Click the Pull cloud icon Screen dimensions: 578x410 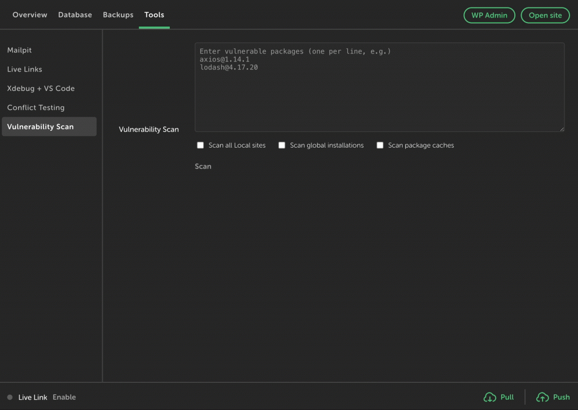tap(489, 397)
